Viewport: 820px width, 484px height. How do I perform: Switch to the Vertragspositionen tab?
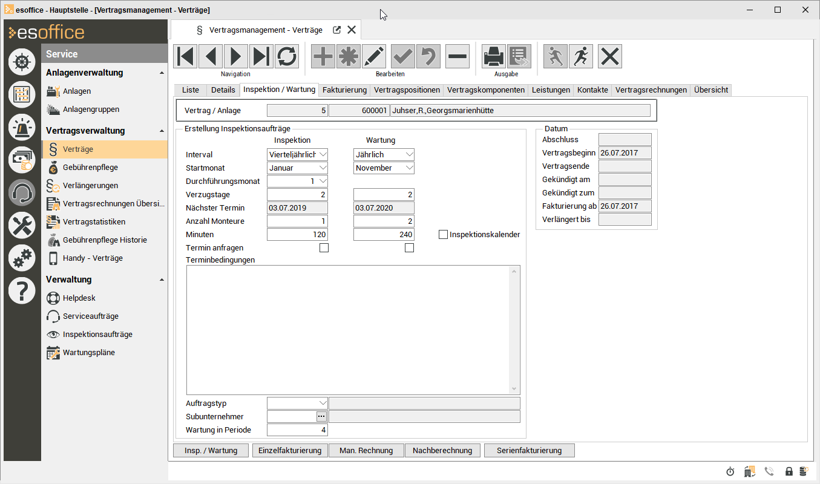[x=407, y=90]
